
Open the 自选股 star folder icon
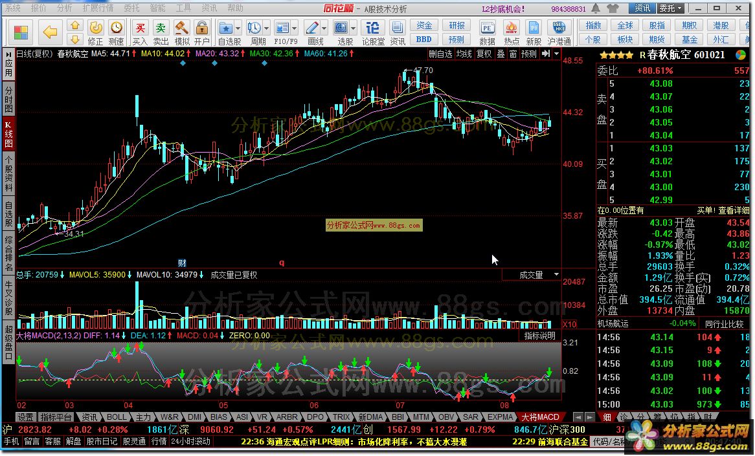pos(225,27)
